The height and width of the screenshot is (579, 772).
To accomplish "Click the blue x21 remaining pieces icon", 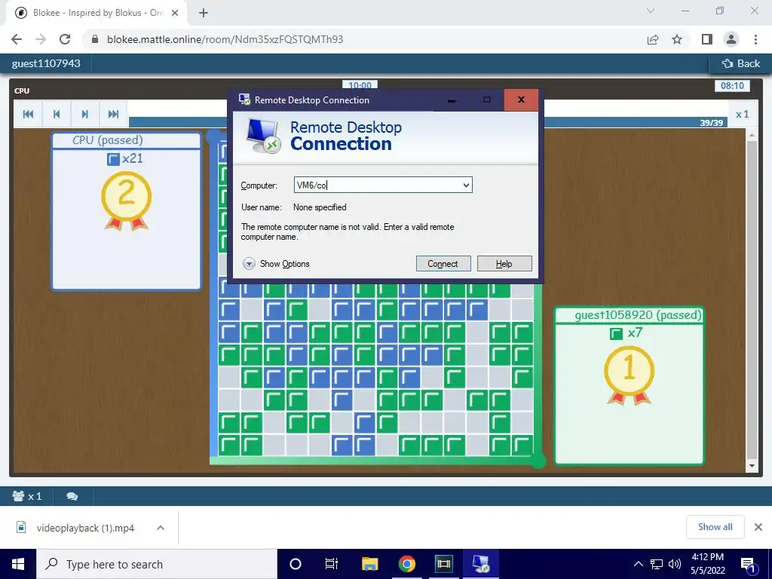I will [x=113, y=159].
